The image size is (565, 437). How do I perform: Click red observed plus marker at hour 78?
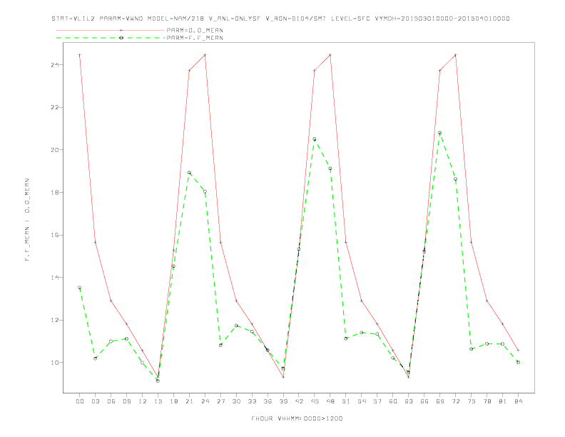tap(487, 301)
